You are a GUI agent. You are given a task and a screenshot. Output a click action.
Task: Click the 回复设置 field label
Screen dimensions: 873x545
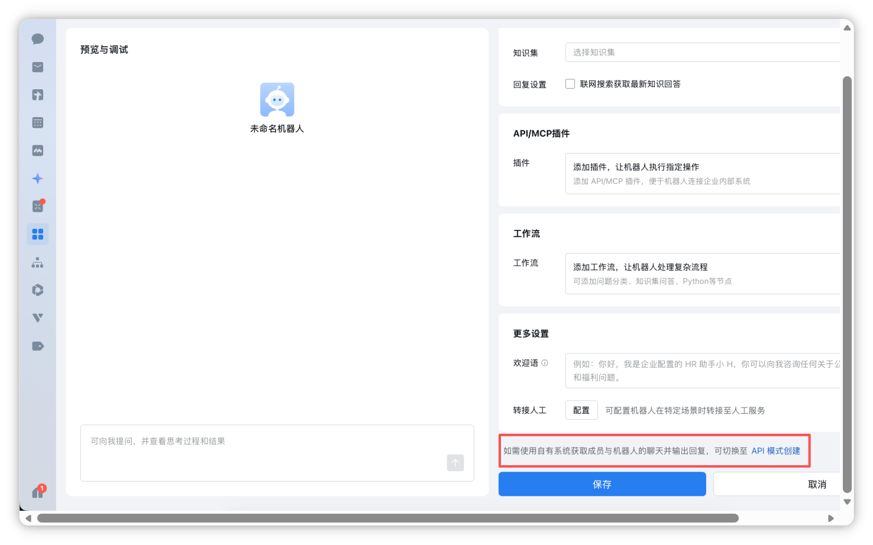[529, 85]
